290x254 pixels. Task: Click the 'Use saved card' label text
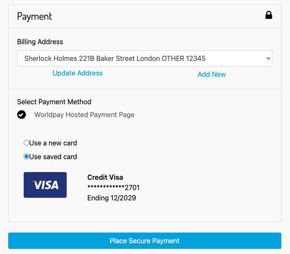[x=53, y=157]
